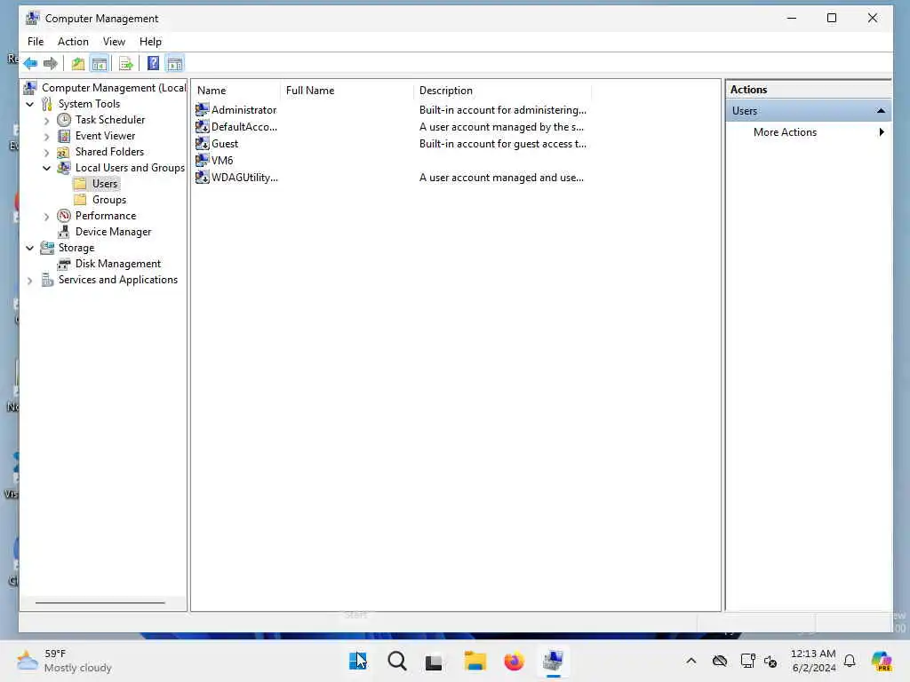The image size is (910, 682).
Task: Open the Help menu
Action: coord(150,42)
